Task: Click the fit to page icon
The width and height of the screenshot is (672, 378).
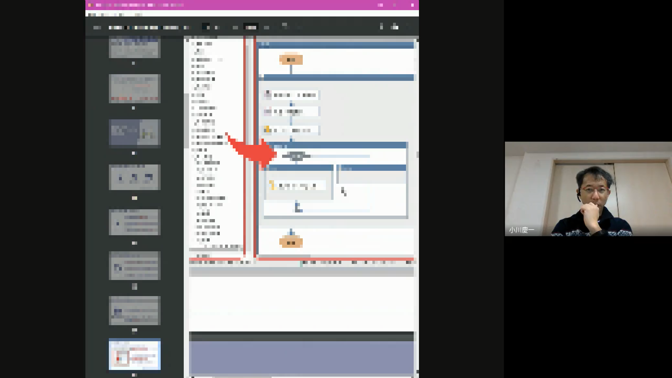Action: (285, 26)
